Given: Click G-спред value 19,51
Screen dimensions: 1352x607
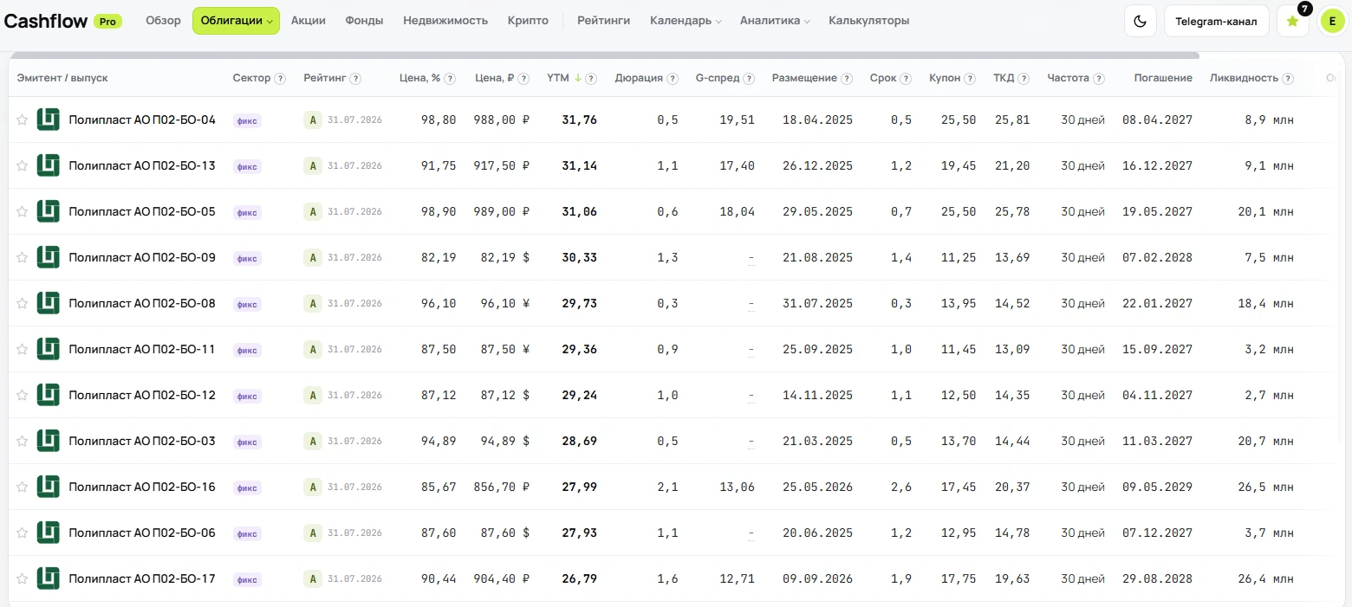Looking at the screenshot, I should (x=737, y=120).
